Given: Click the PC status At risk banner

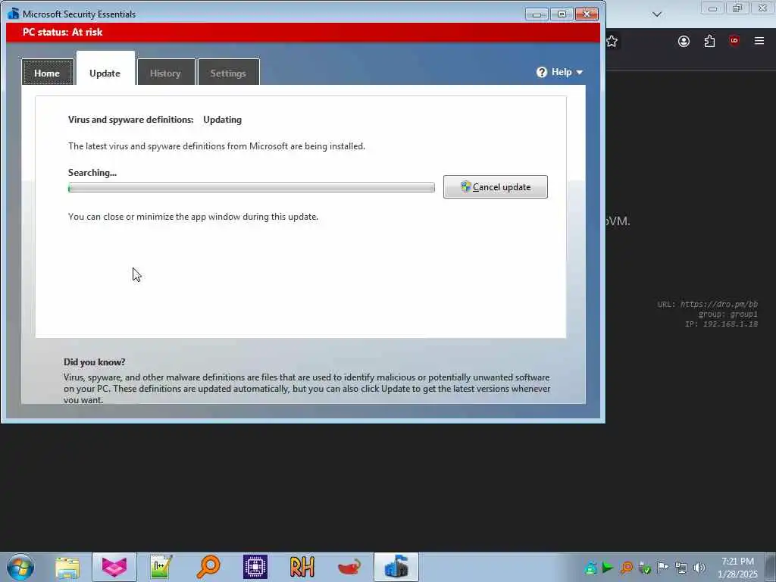Looking at the screenshot, I should [303, 32].
